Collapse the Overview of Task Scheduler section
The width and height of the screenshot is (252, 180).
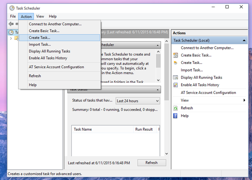(x=157, y=45)
